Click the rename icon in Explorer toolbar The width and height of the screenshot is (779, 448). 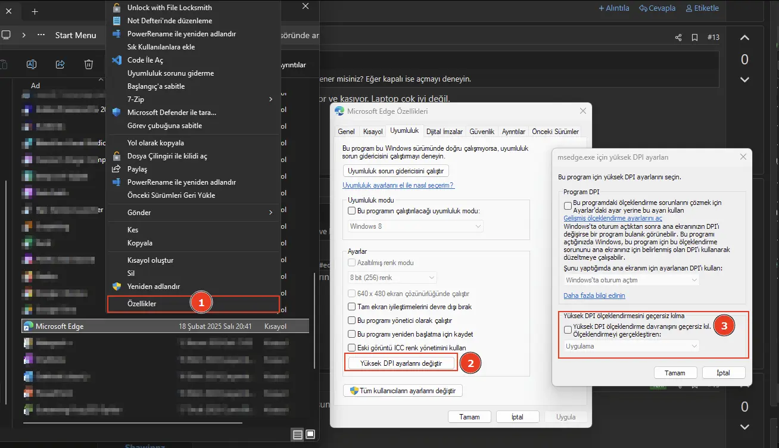click(32, 64)
